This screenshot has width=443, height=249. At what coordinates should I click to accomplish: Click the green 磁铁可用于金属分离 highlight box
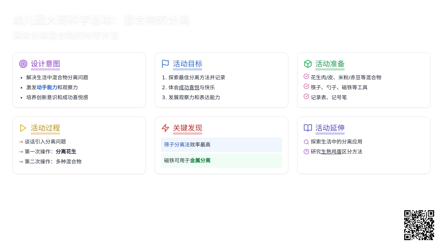coord(221,160)
